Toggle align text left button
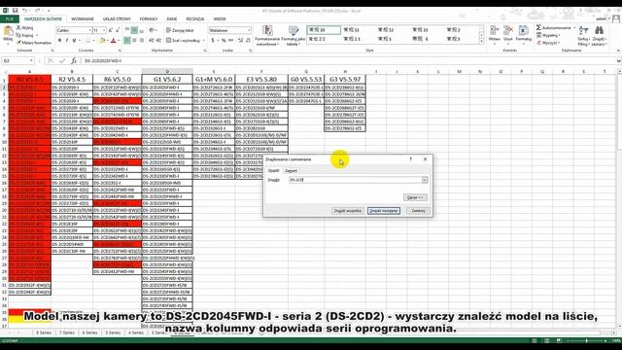The width and height of the screenshot is (622, 350). click(127, 41)
